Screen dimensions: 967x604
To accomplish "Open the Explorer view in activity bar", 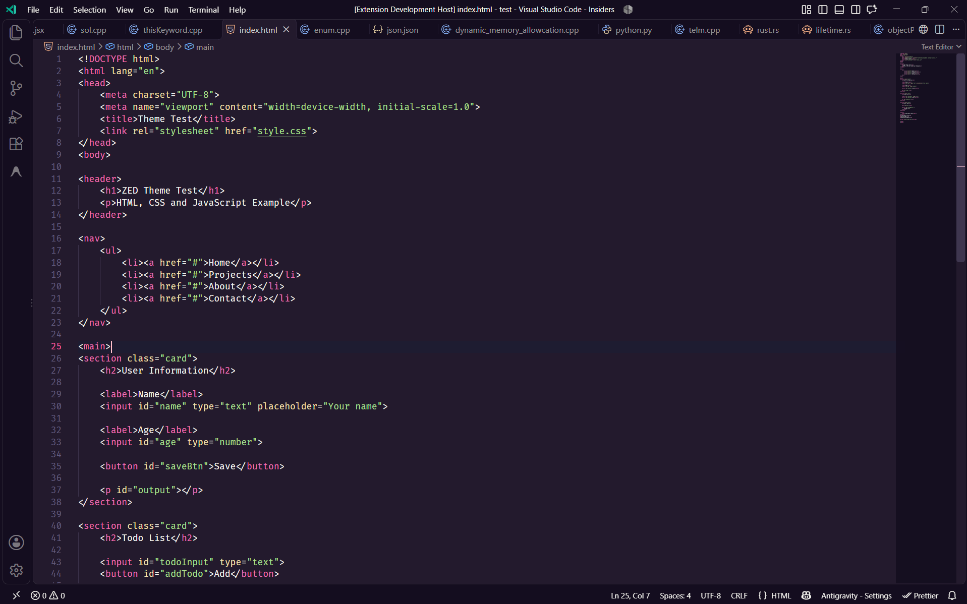I will tap(16, 33).
